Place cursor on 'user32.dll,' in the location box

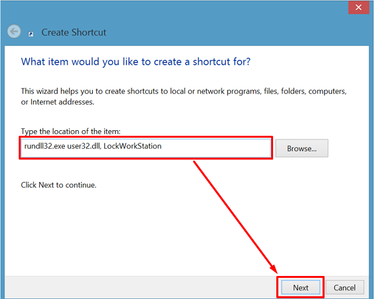(84, 146)
